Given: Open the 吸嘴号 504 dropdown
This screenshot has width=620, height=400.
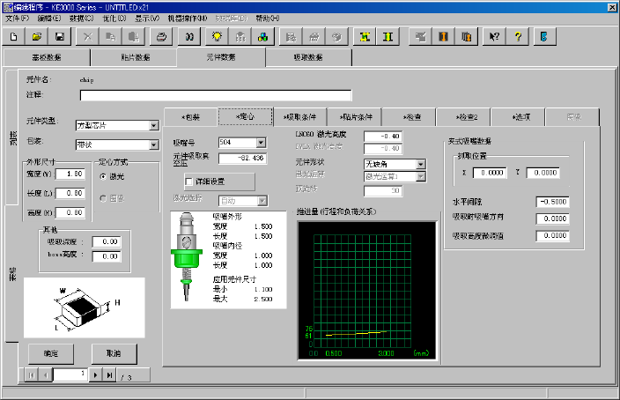Looking at the screenshot, I should (x=261, y=142).
